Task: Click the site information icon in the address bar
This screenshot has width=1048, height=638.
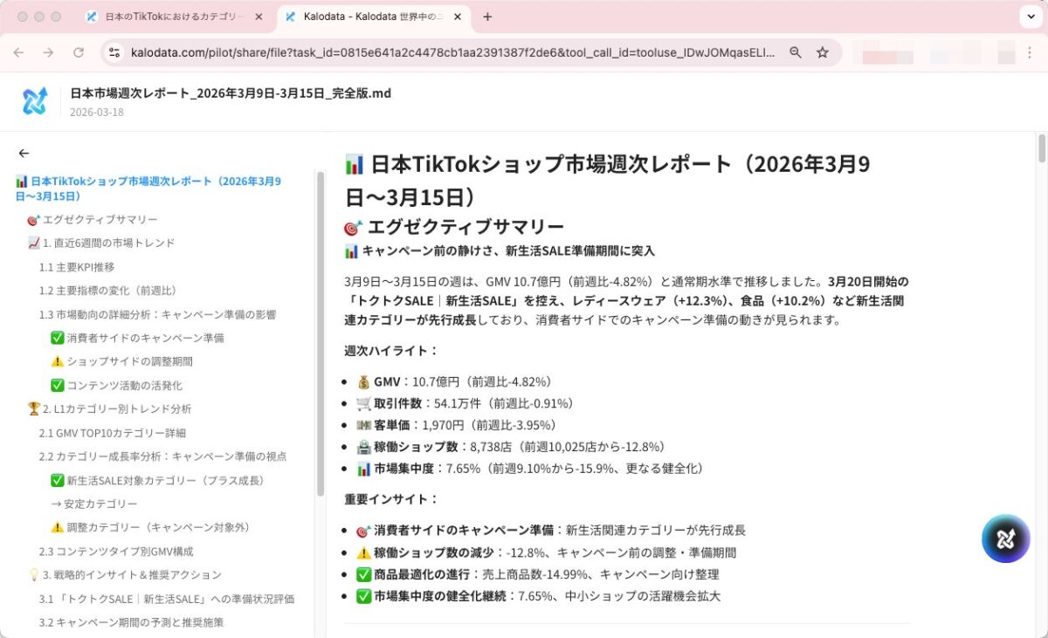Action: tap(115, 52)
